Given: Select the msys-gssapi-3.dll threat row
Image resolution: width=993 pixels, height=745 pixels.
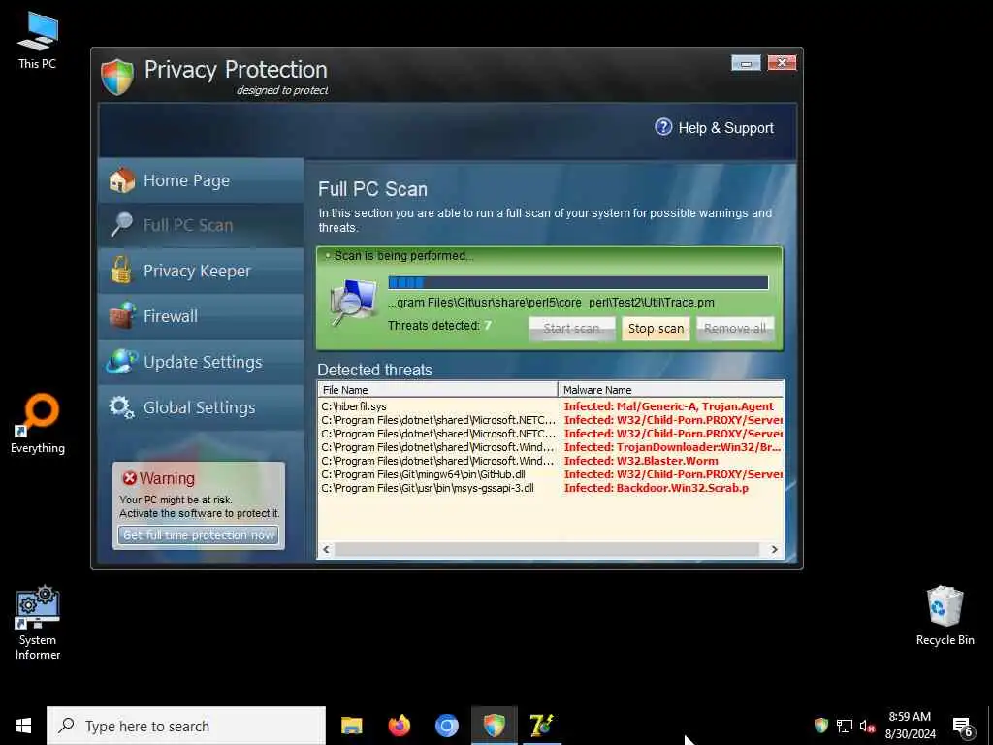Looking at the screenshot, I should pos(551,489).
